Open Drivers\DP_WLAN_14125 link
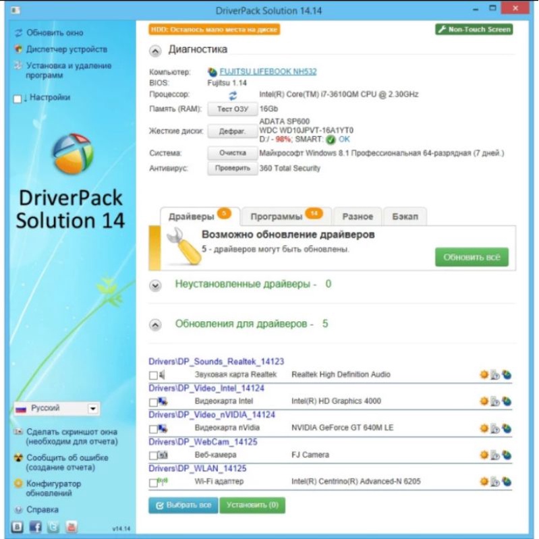Viewport: 539px width, 539px height. pyautogui.click(x=197, y=469)
